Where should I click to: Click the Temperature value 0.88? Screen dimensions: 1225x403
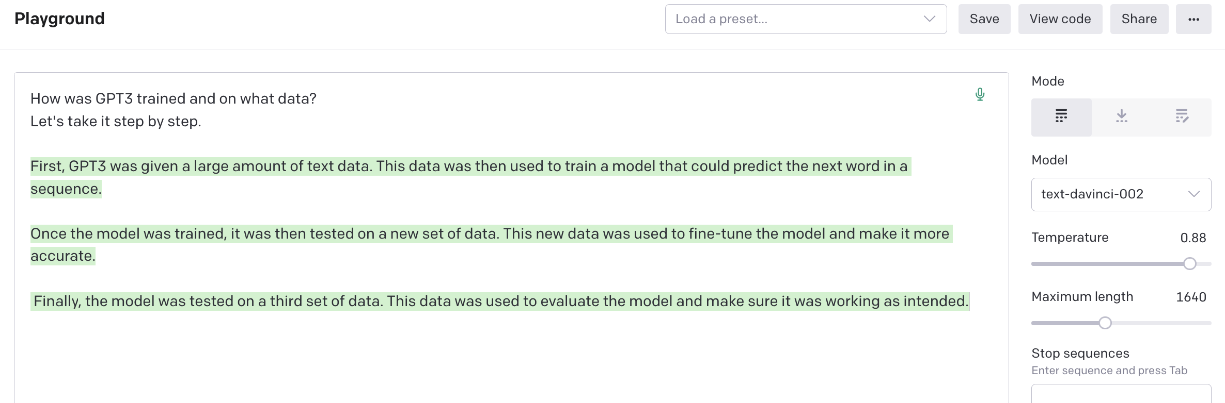click(1193, 238)
